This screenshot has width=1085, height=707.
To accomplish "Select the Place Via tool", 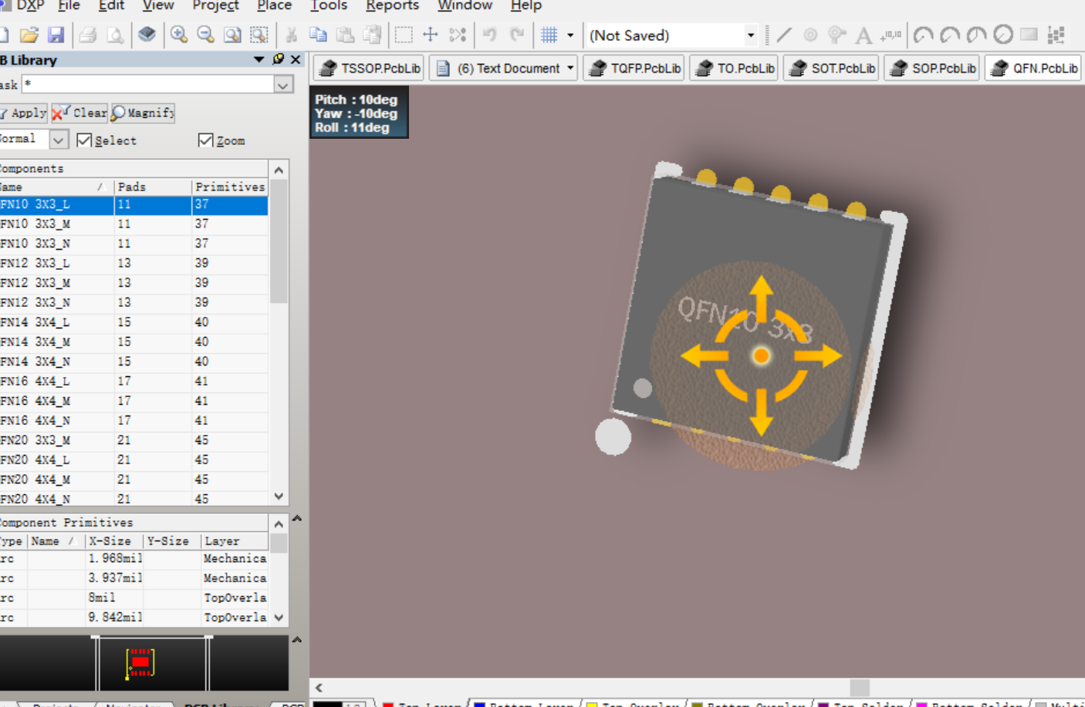I will [x=837, y=35].
